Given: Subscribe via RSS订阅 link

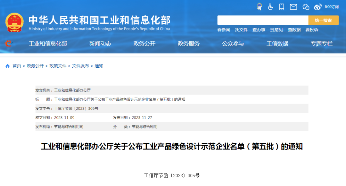Looking at the screenshot, I should point(332,7).
